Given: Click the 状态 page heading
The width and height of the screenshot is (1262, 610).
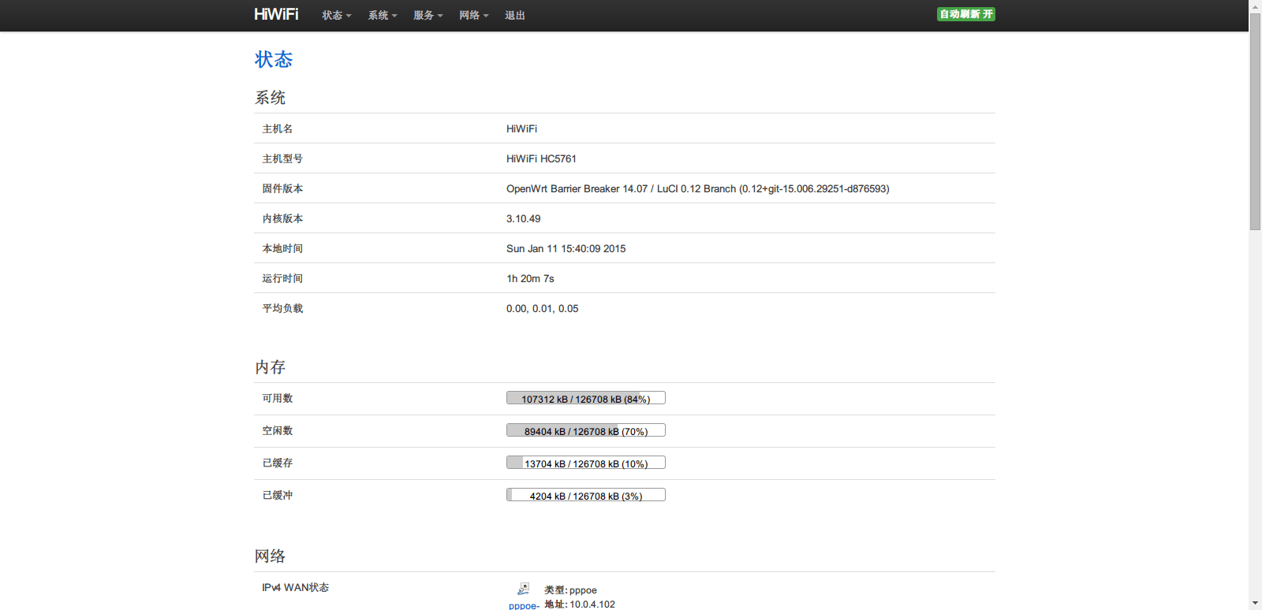Looking at the screenshot, I should (x=274, y=60).
